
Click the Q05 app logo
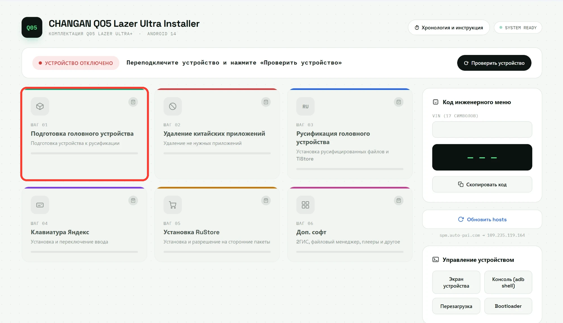click(x=32, y=27)
